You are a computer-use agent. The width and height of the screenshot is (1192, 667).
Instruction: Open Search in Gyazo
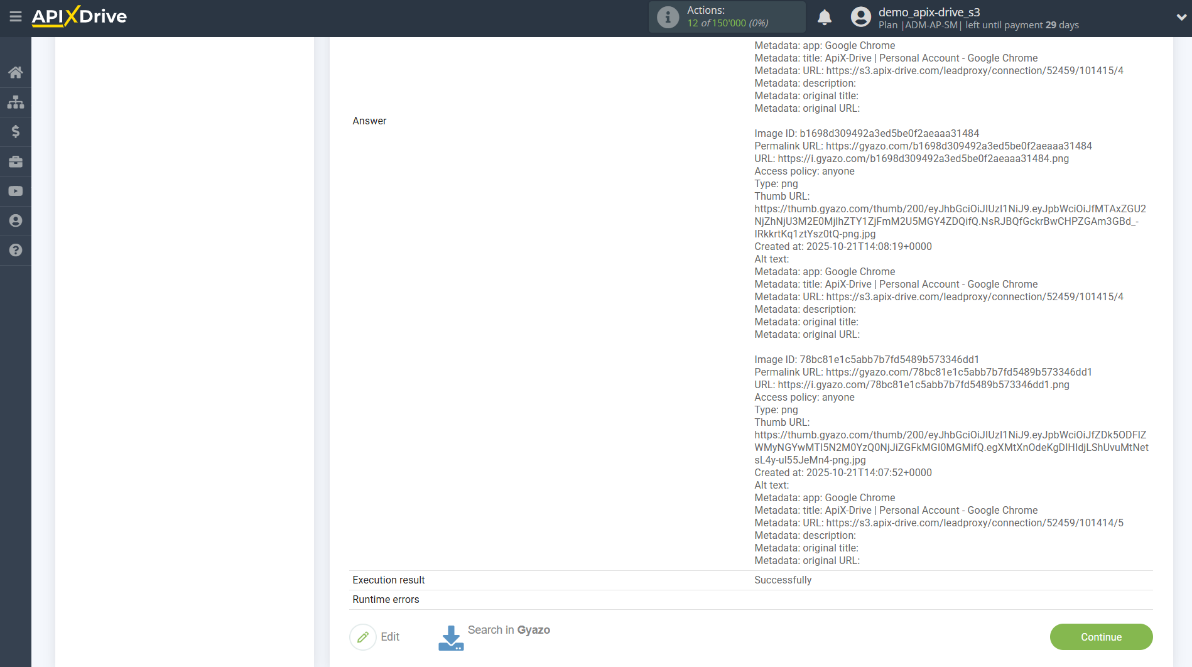[x=509, y=629]
